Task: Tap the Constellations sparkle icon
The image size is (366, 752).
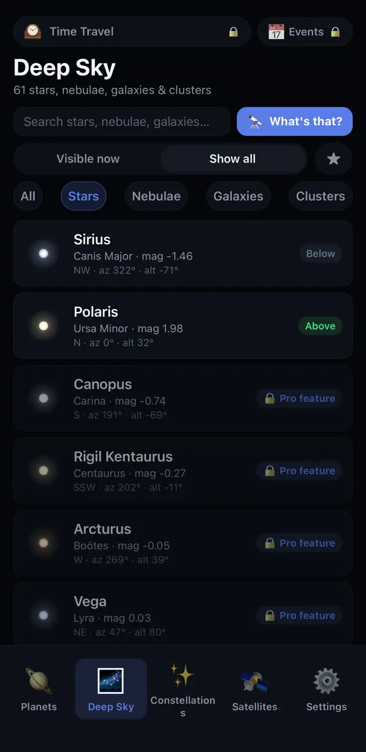Action: tap(183, 675)
